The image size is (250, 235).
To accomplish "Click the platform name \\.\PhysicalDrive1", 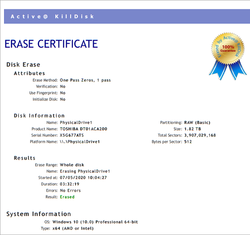I will coord(80,142).
